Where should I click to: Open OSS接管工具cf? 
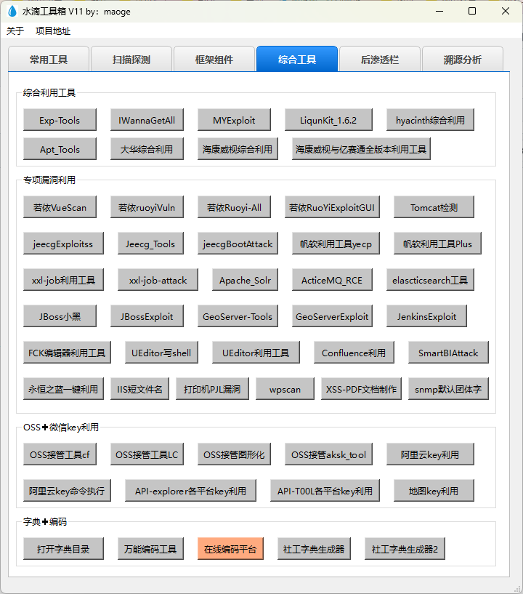click(60, 454)
